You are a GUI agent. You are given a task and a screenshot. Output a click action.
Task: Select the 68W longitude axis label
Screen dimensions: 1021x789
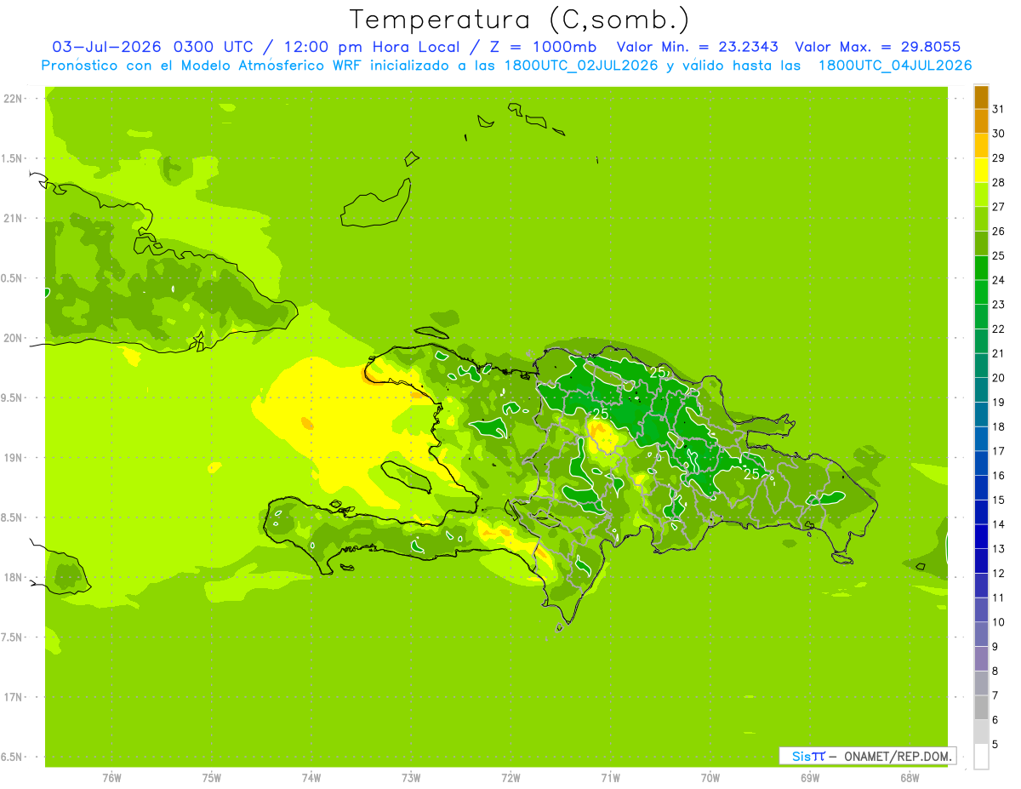coord(910,777)
